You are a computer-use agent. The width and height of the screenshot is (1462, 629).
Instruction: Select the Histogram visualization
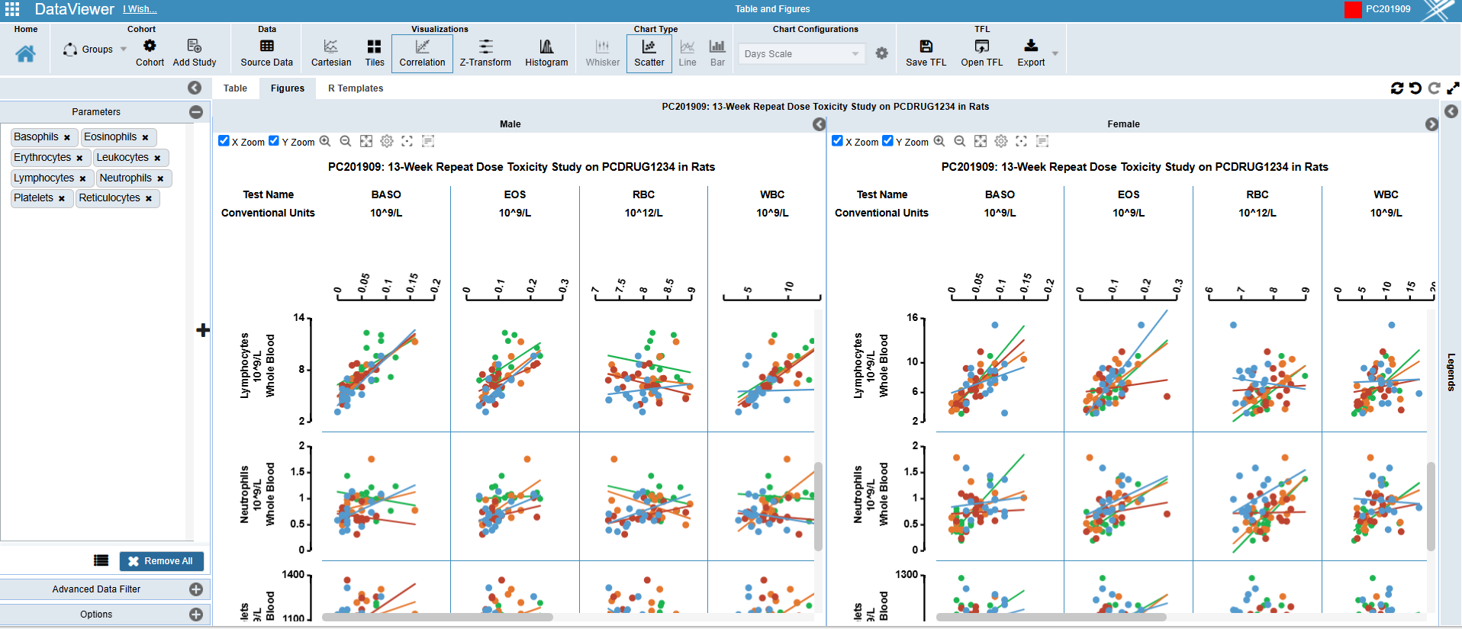[x=546, y=47]
